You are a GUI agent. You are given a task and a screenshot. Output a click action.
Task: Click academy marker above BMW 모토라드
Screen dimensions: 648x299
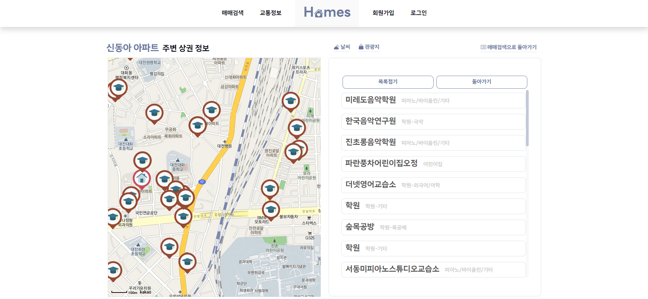click(271, 210)
